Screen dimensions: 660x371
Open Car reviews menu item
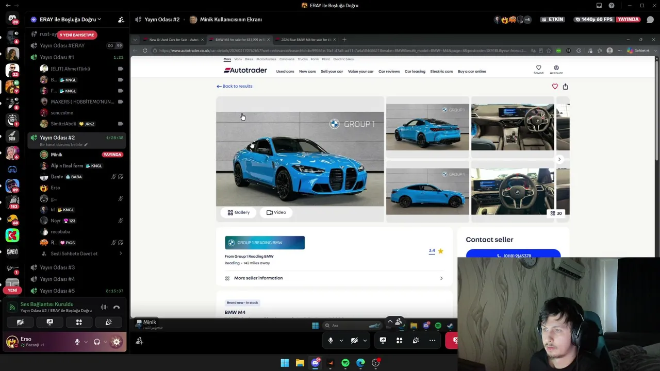coord(389,72)
